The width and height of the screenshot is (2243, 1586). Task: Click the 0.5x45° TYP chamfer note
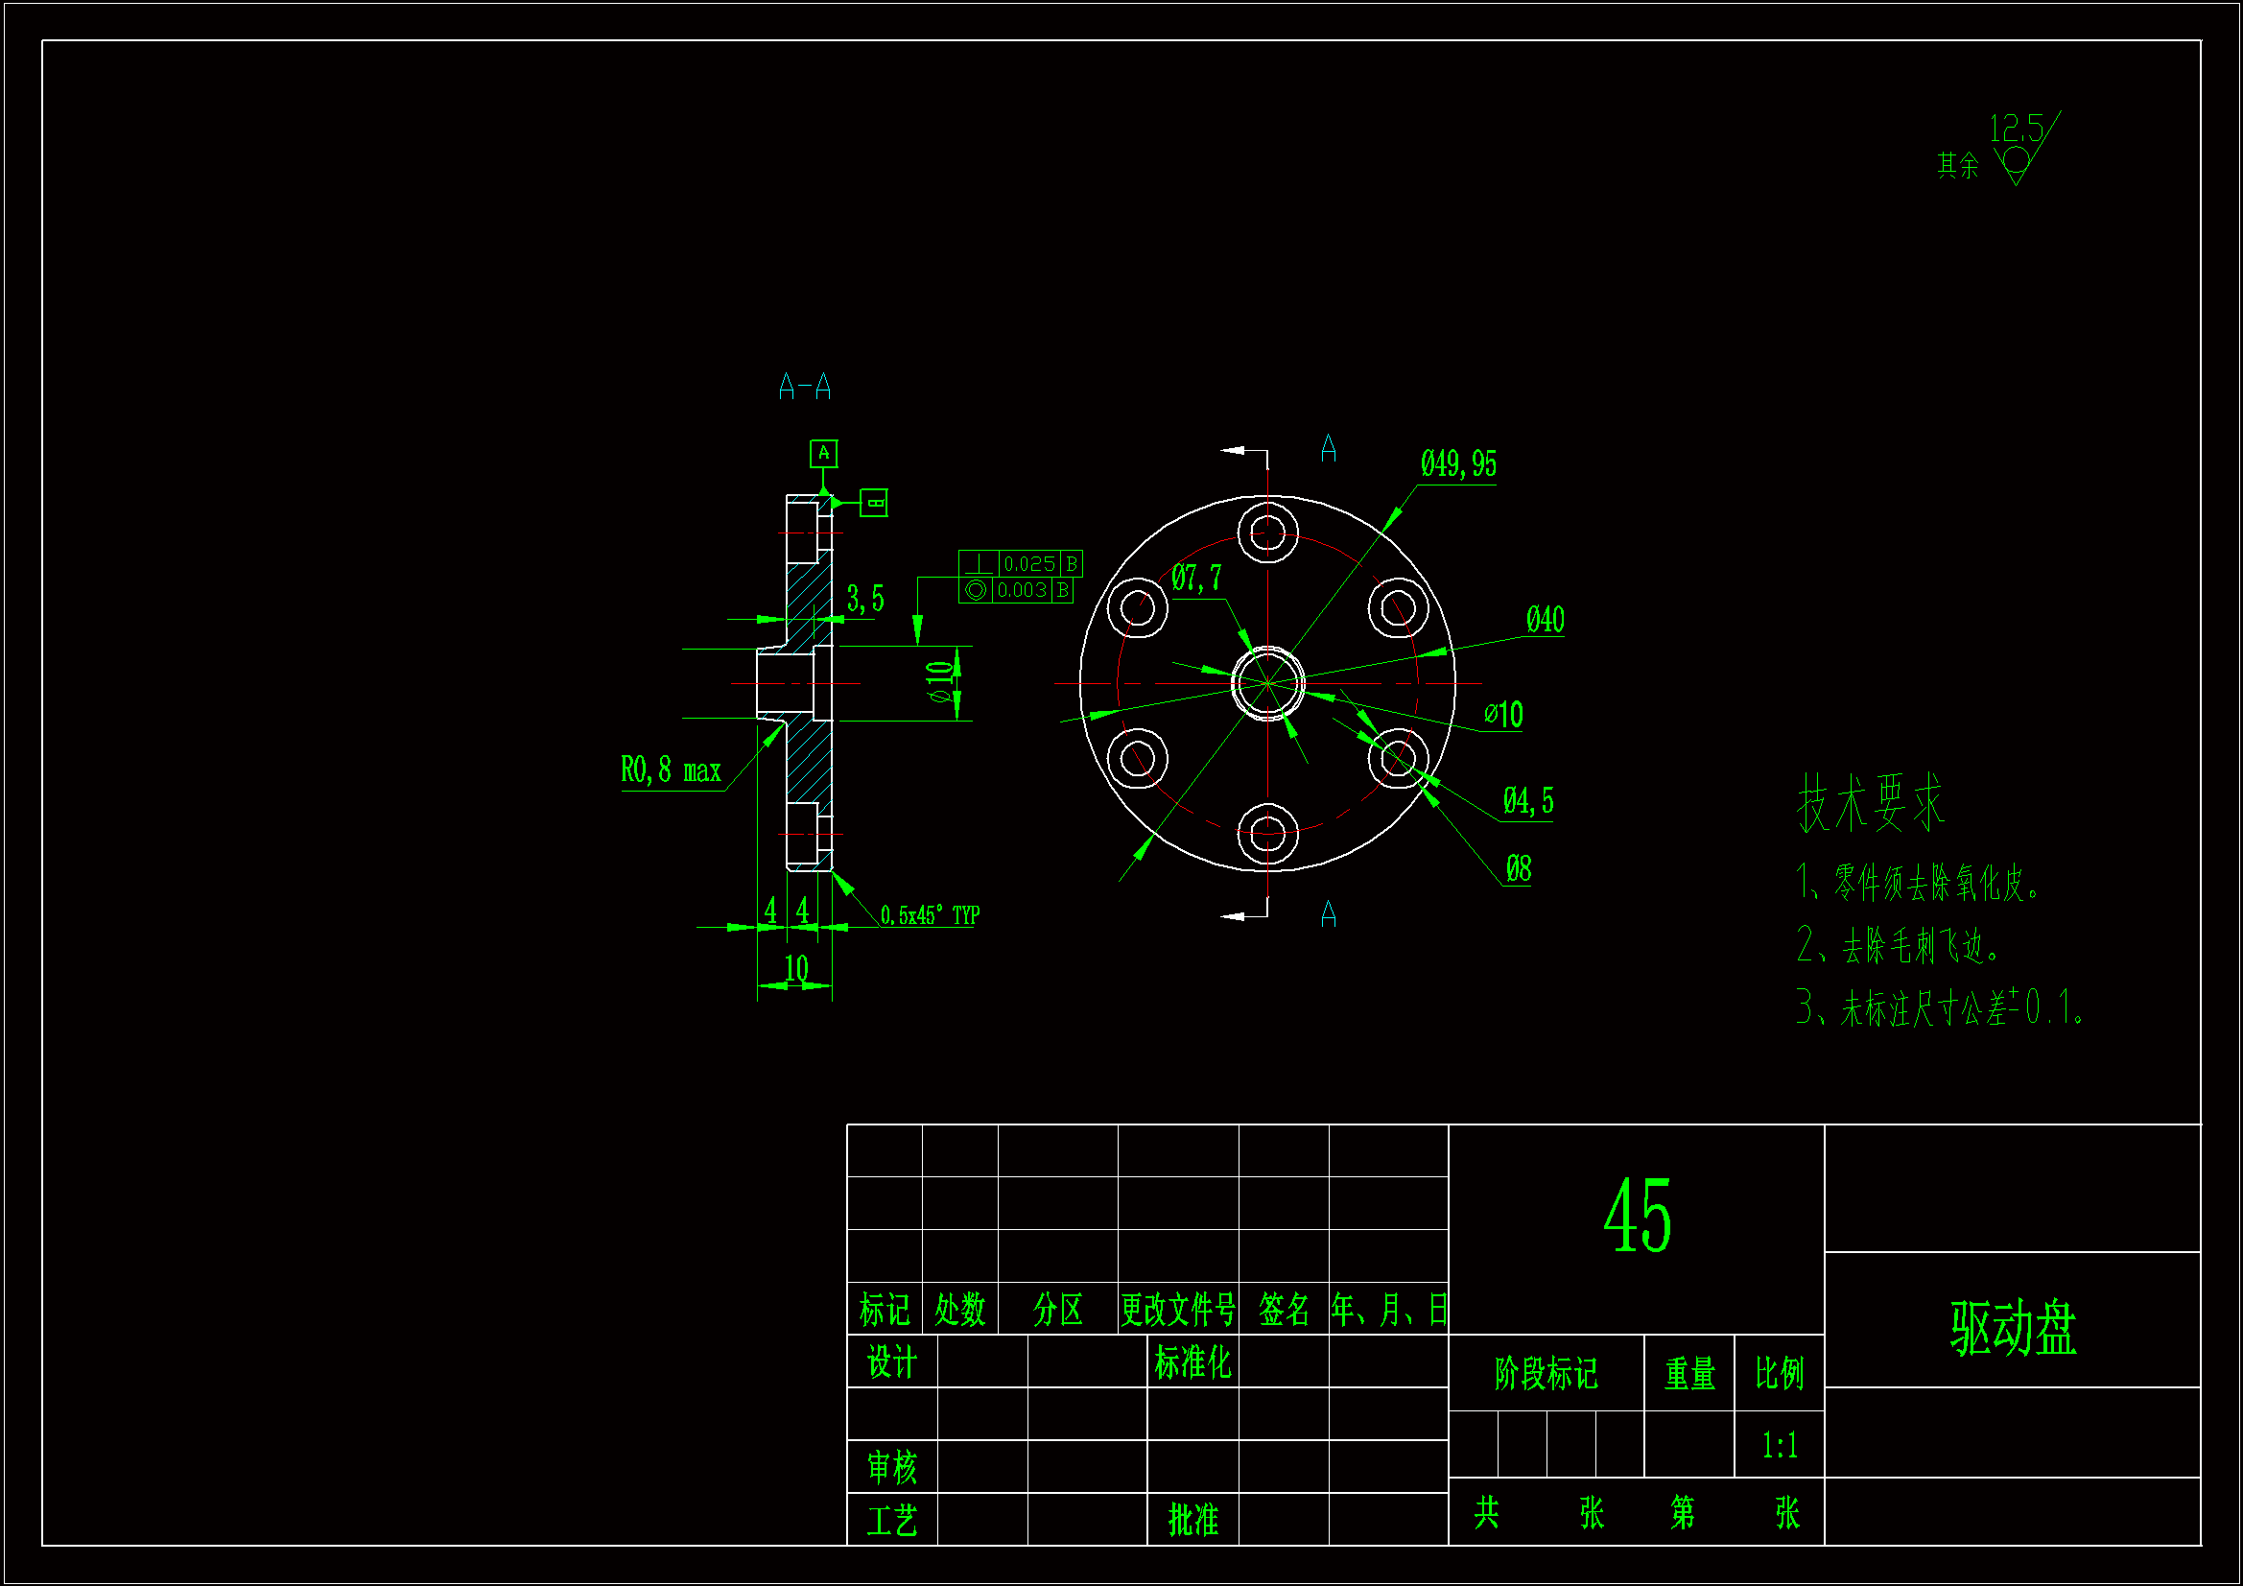[x=929, y=915]
